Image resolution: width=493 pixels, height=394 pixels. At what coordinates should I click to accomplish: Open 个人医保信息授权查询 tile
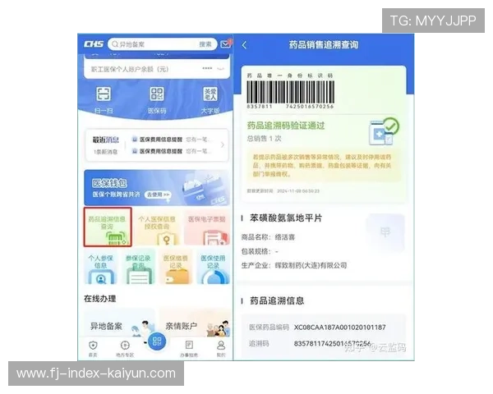click(157, 227)
